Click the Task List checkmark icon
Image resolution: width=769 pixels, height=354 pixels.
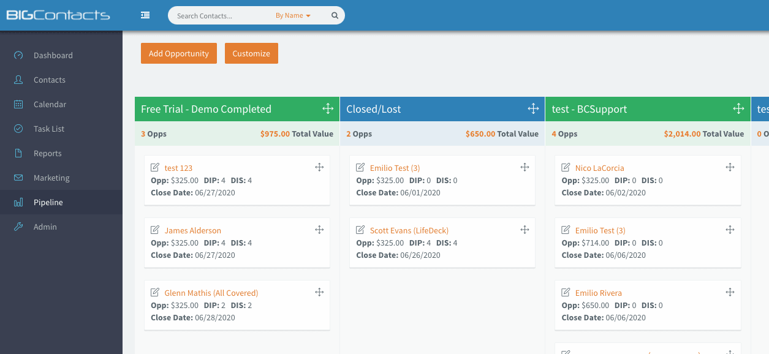pyautogui.click(x=18, y=129)
